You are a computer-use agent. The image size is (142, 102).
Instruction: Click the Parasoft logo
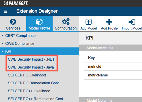click(16, 3)
